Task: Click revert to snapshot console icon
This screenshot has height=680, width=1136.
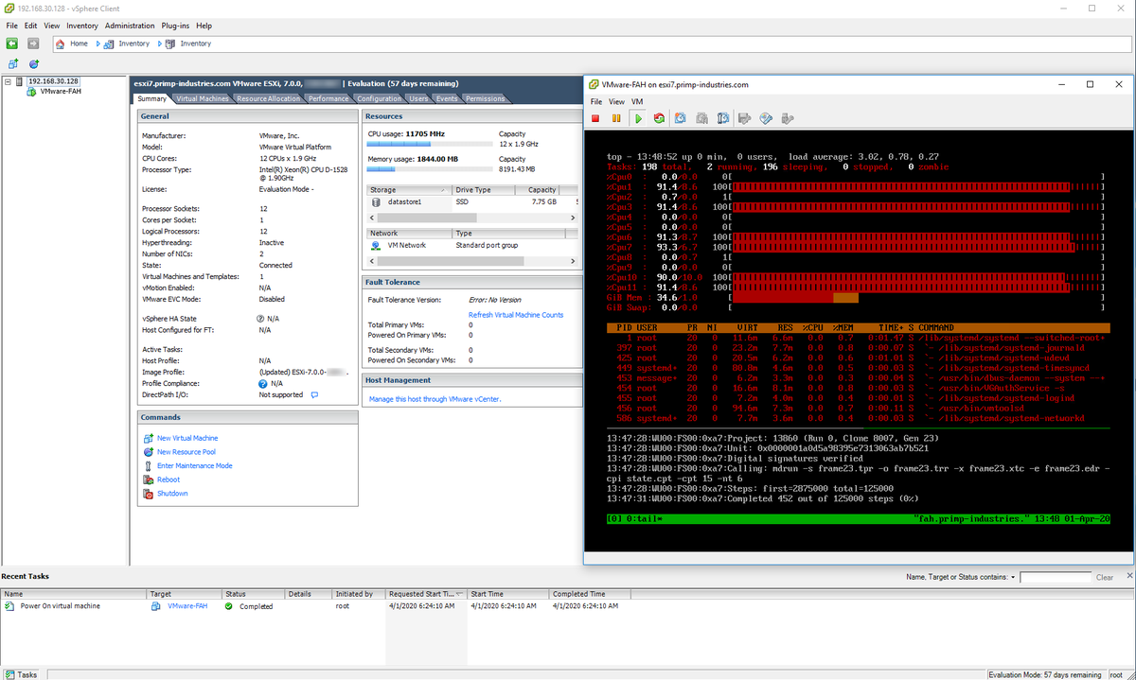Action: (x=702, y=118)
